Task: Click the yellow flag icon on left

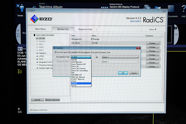Action: pyautogui.click(x=20, y=71)
